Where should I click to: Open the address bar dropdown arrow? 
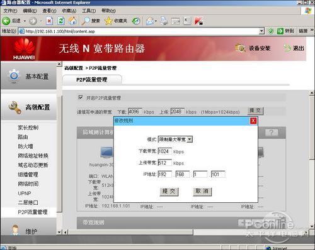tap(261, 31)
